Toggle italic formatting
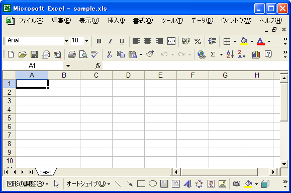The width and height of the screenshot is (291, 193). 110,41
